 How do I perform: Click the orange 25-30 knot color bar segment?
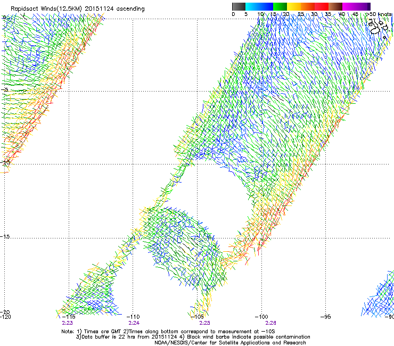[308, 6]
